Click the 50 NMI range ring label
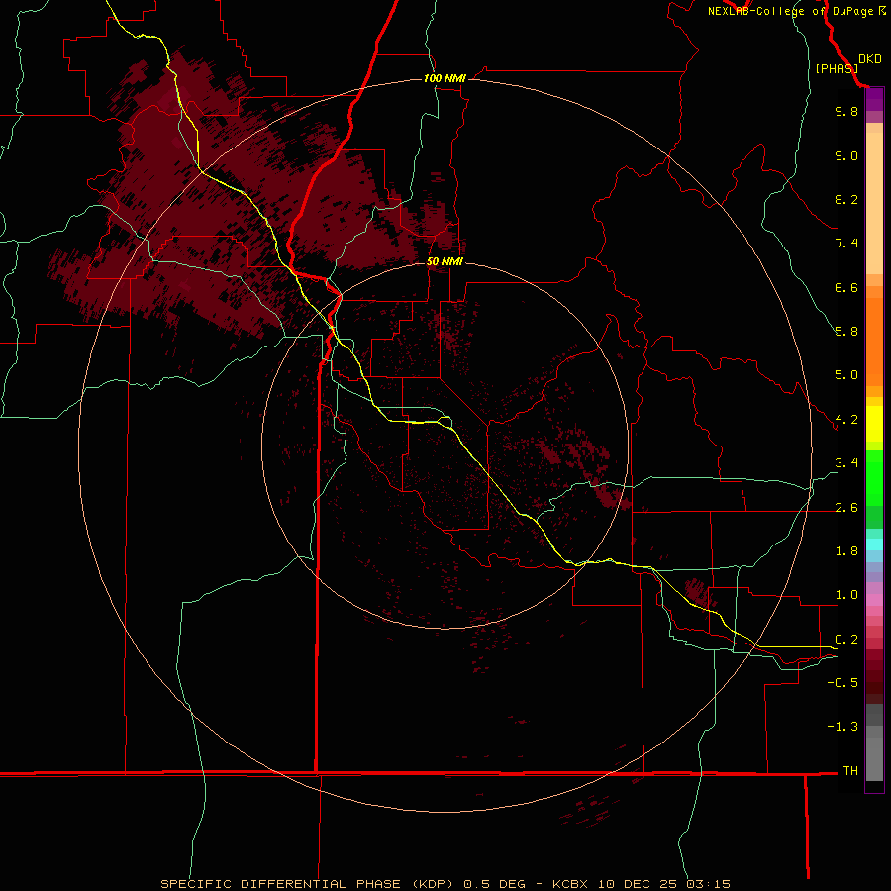891x891 pixels. click(445, 261)
